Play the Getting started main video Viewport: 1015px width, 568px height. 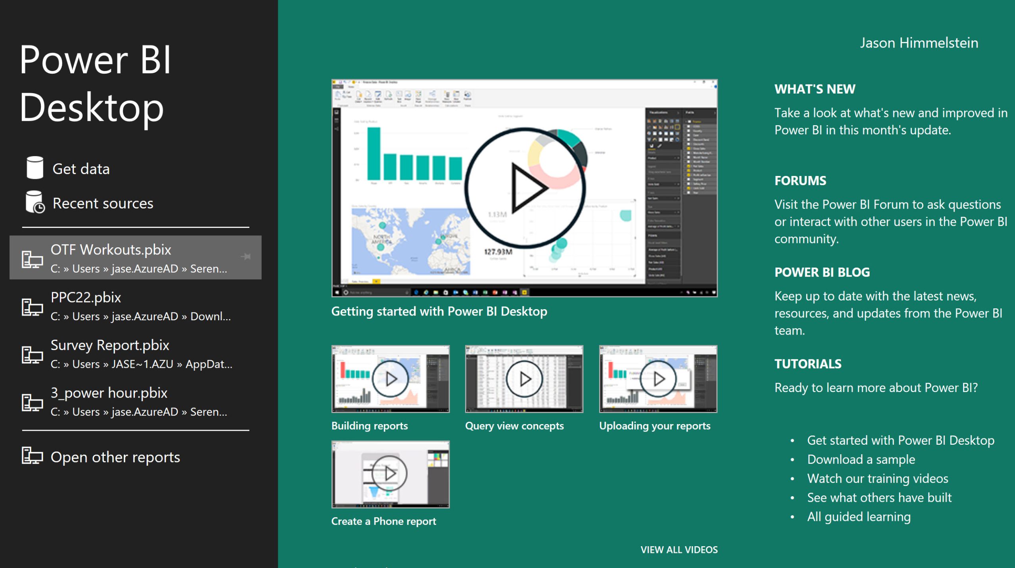click(525, 188)
